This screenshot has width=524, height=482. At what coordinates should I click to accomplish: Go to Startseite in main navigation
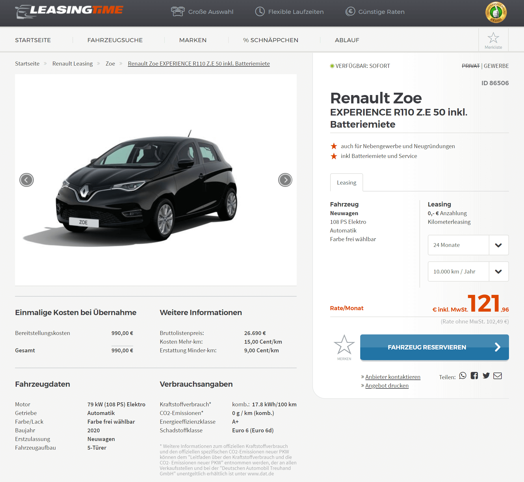click(33, 40)
